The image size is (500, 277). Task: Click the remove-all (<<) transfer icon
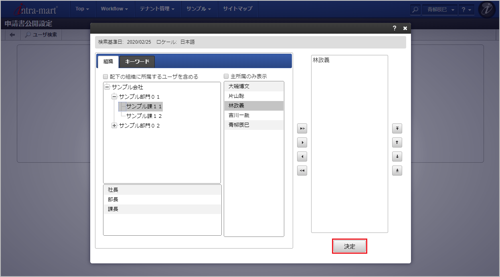[302, 170]
